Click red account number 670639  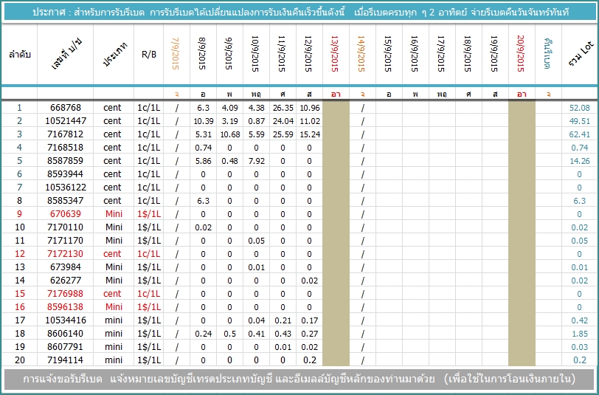tap(66, 214)
